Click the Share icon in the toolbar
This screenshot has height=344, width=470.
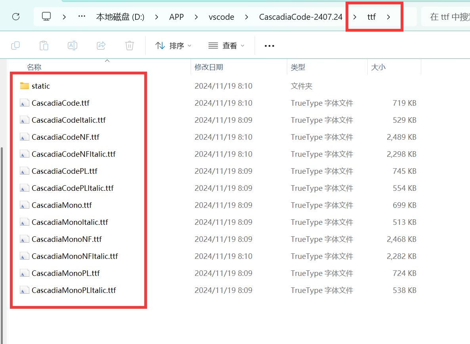pyautogui.click(x=101, y=46)
